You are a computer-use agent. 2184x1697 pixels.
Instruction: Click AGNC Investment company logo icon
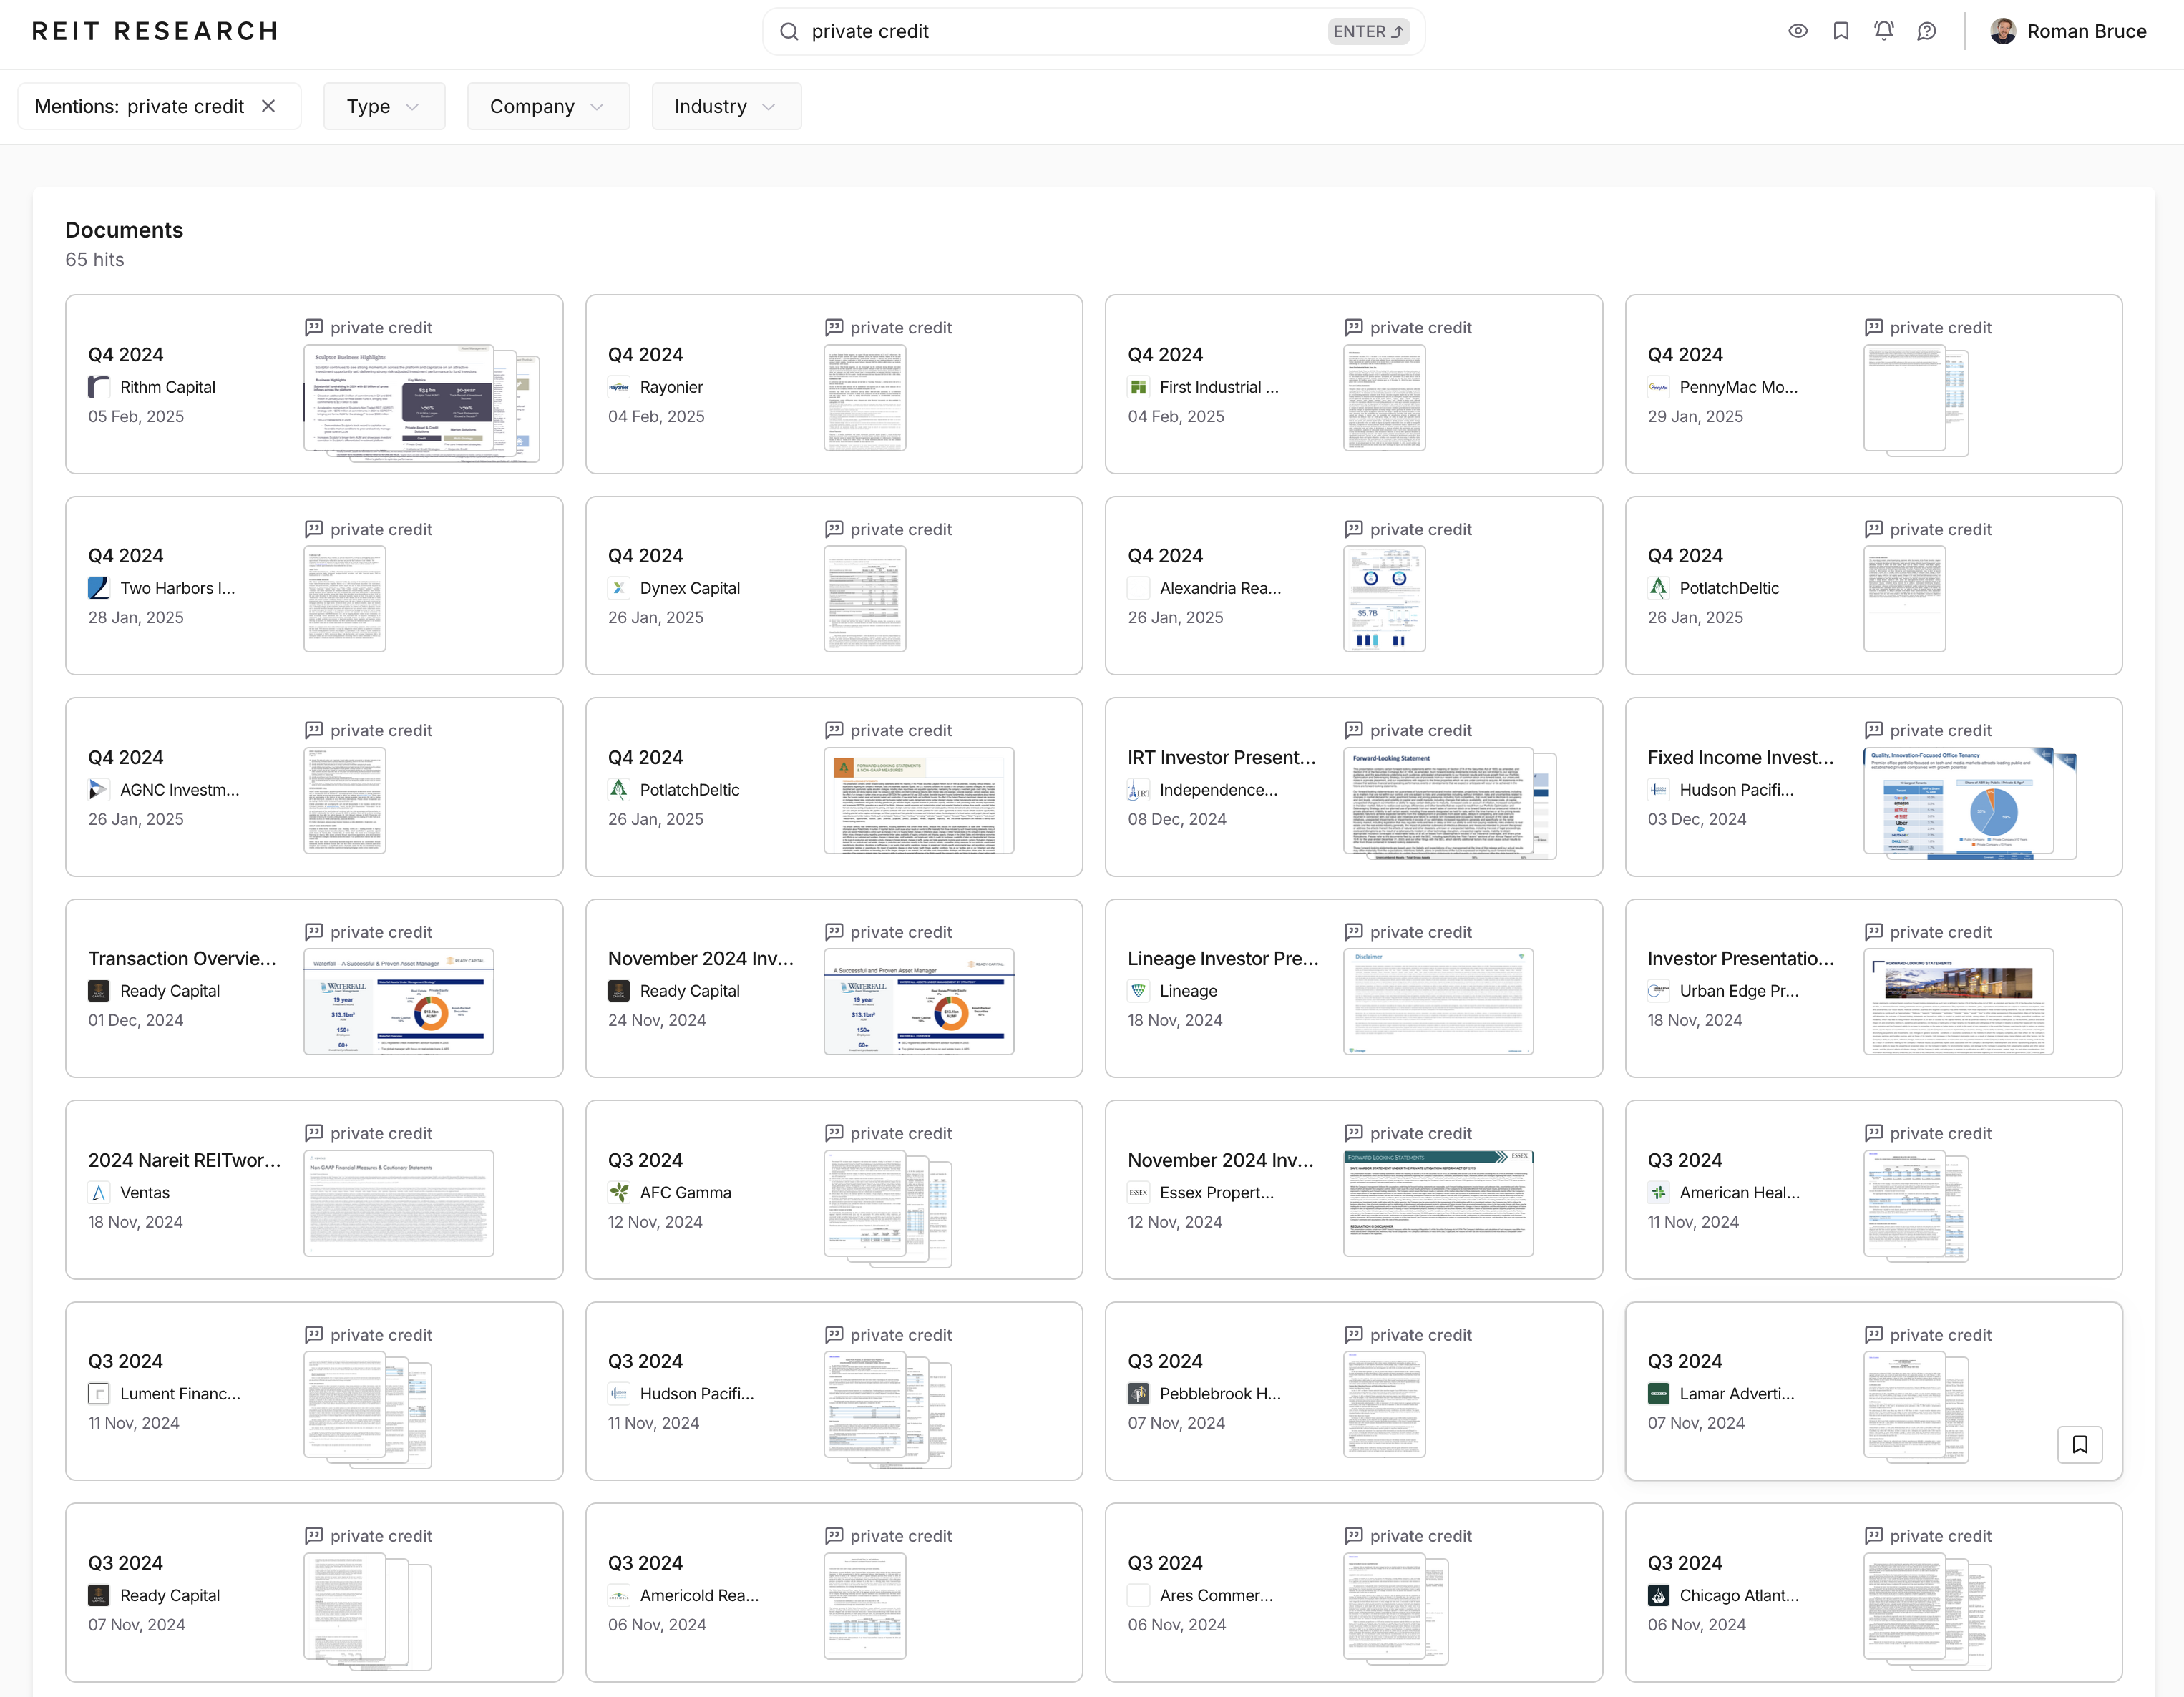pyautogui.click(x=99, y=790)
